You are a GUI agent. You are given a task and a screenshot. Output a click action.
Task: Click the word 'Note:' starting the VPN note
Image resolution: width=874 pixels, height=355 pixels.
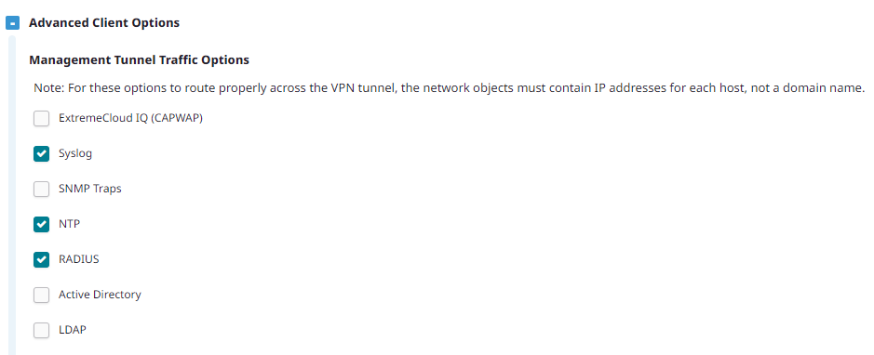47,88
